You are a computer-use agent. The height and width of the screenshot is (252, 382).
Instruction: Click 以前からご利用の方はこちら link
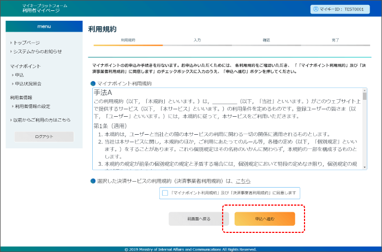[41, 120]
